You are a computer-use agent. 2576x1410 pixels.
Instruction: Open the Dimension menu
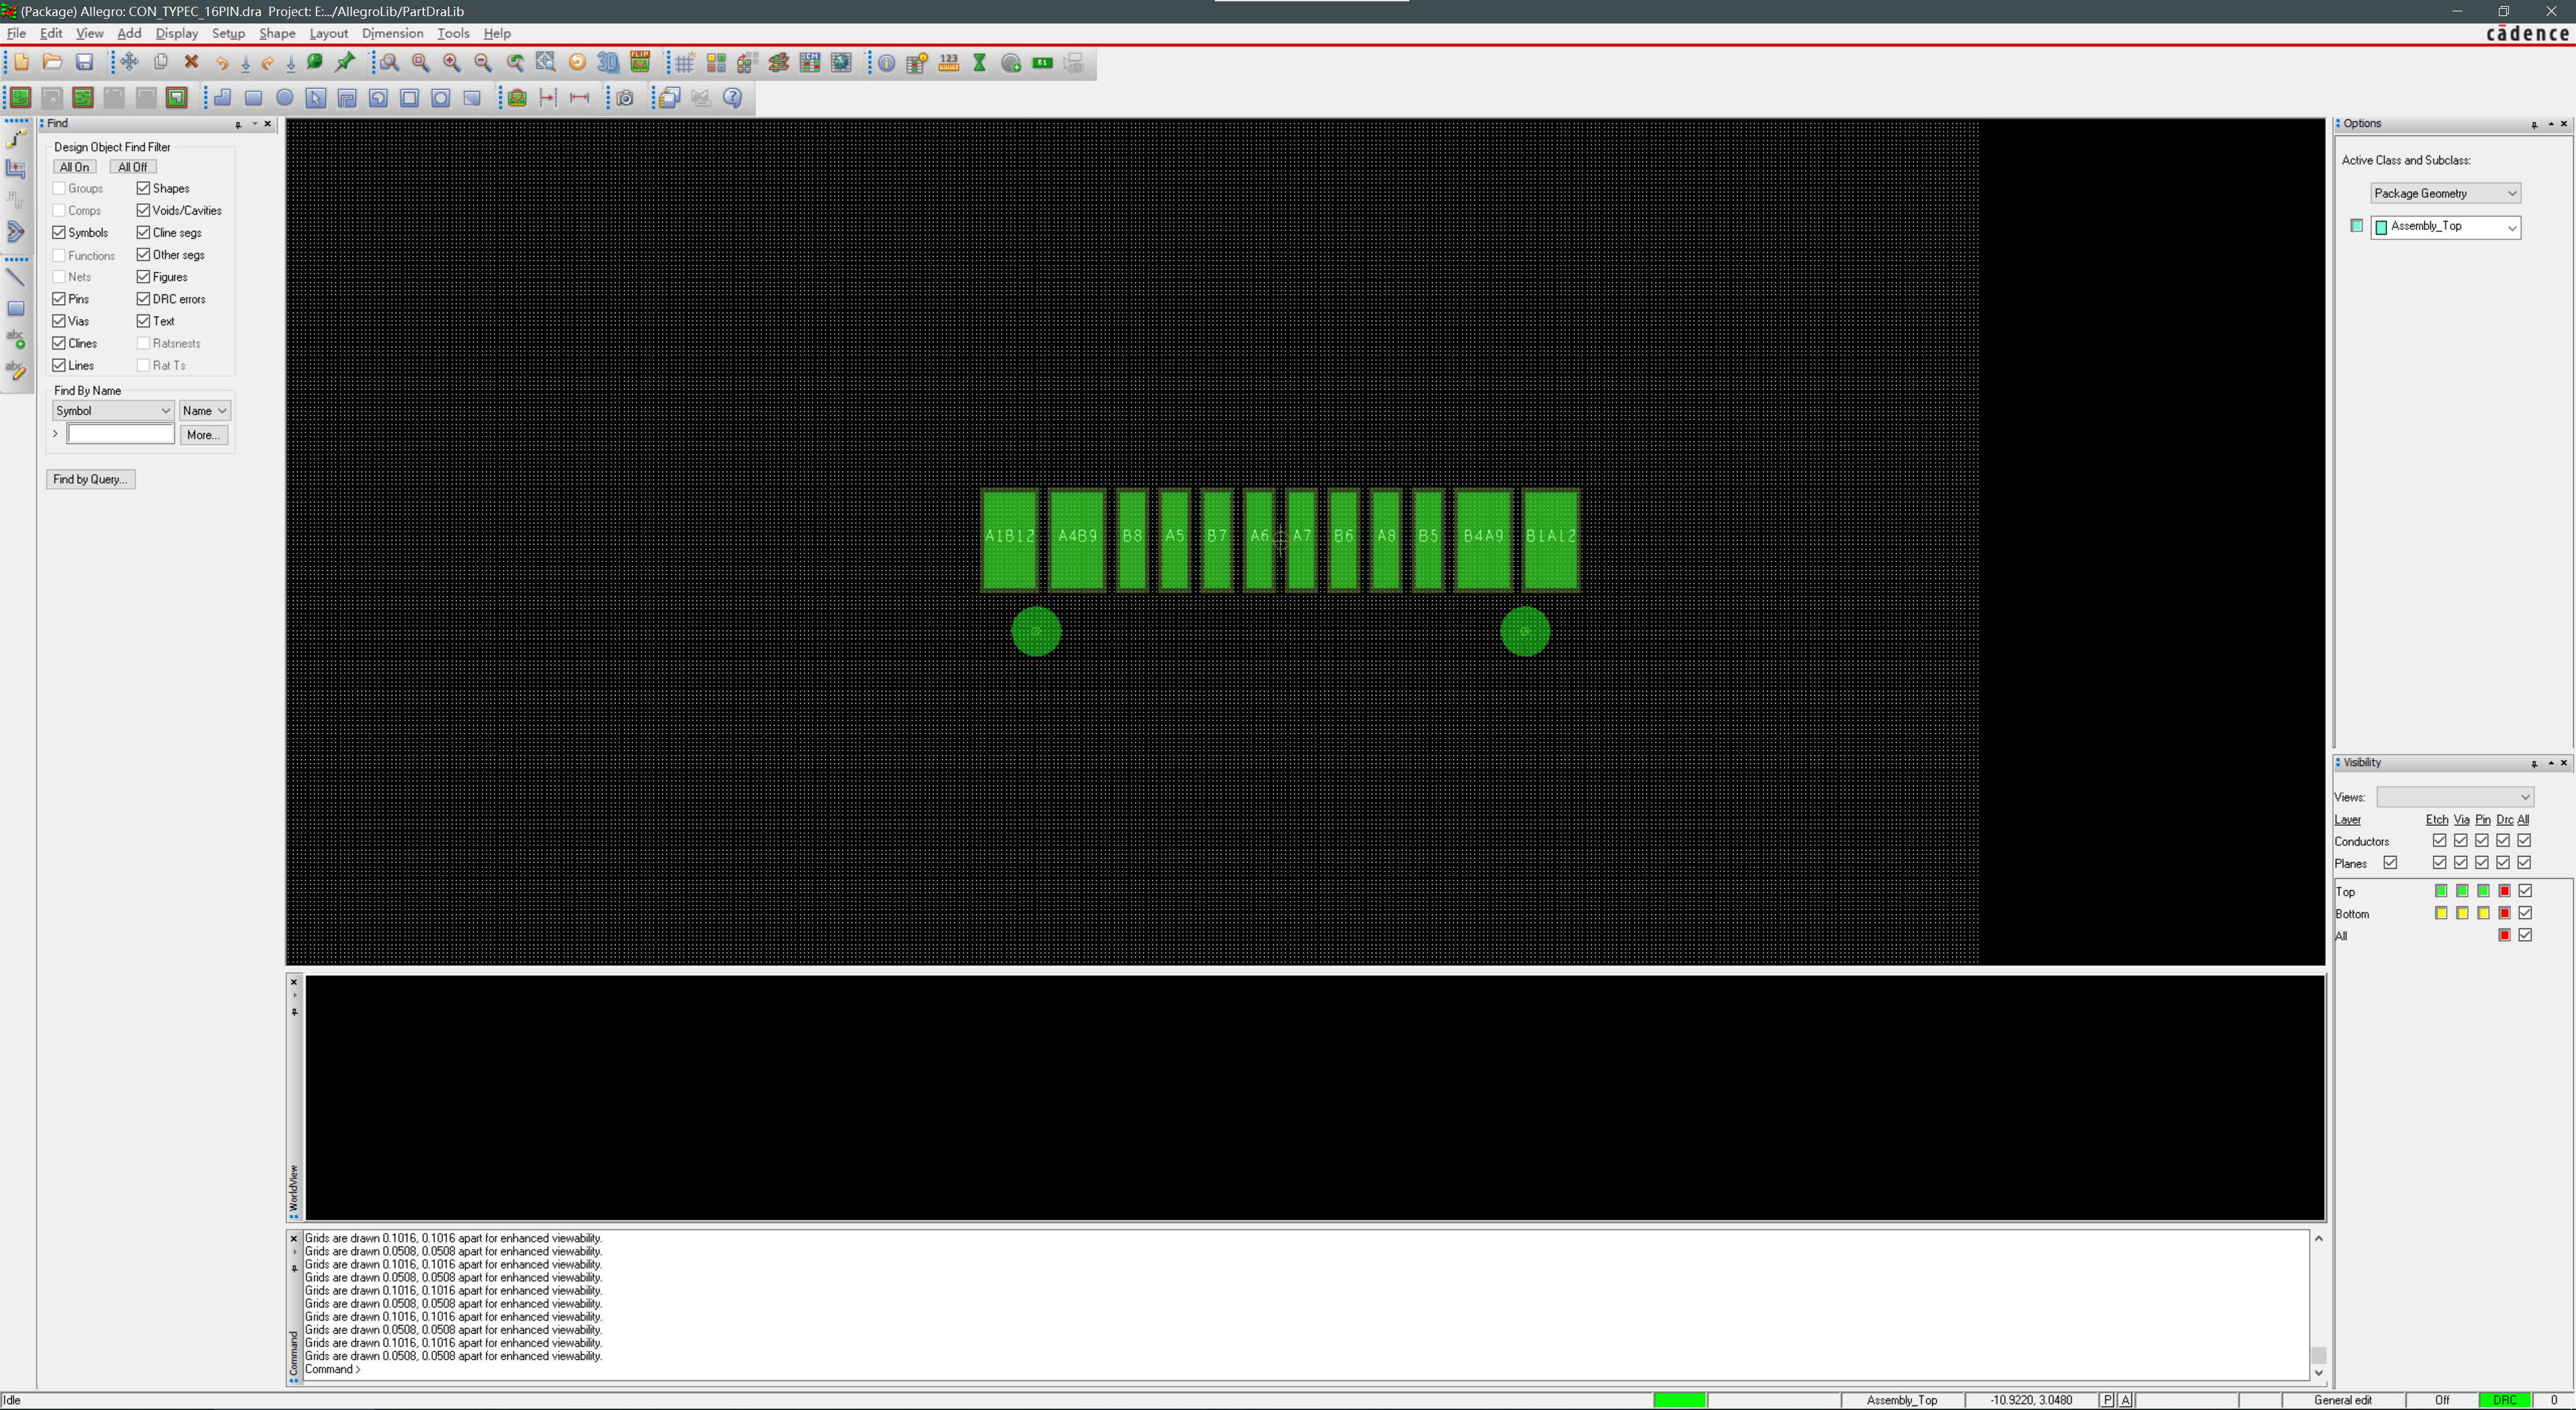(x=392, y=33)
